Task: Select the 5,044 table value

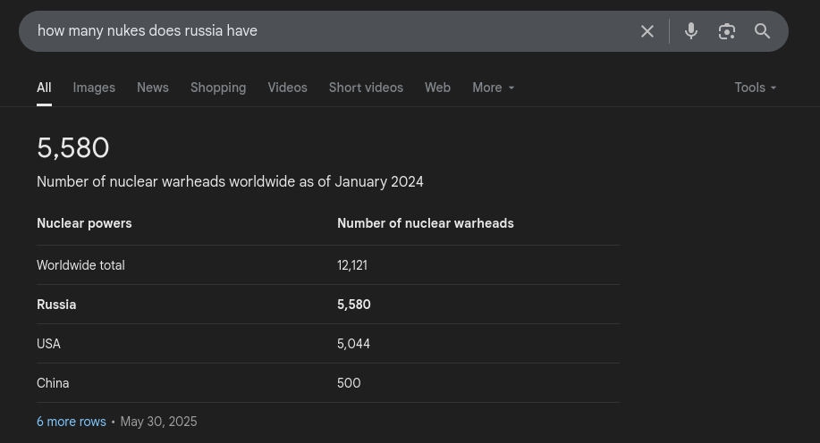Action: point(353,344)
